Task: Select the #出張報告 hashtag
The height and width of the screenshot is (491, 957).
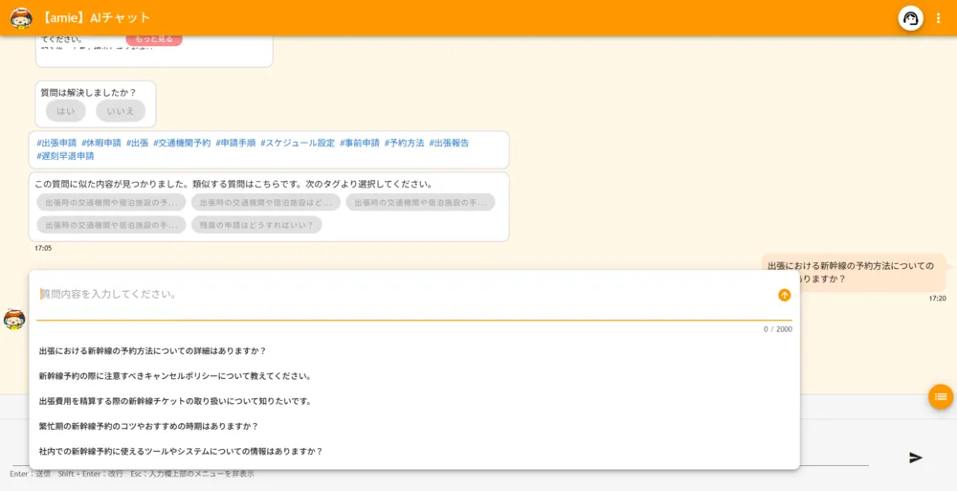Action: tap(449, 143)
